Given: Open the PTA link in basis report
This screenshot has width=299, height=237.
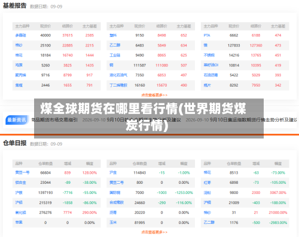Looking at the screenshot, I should point(207,35).
